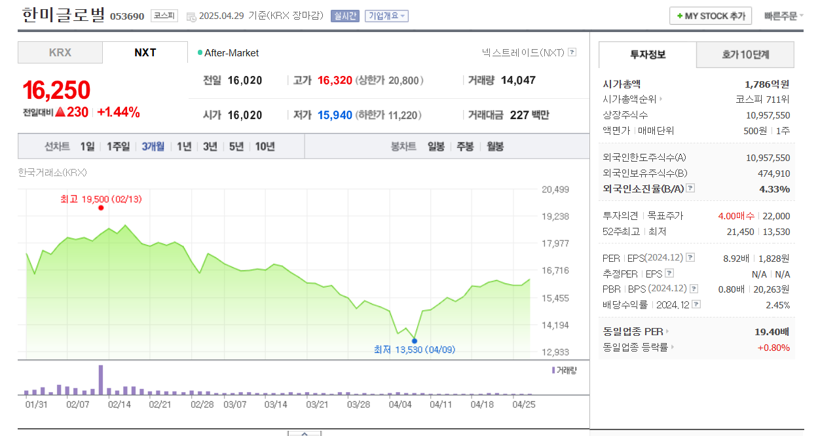Select the 1일 line chart period

(87, 147)
